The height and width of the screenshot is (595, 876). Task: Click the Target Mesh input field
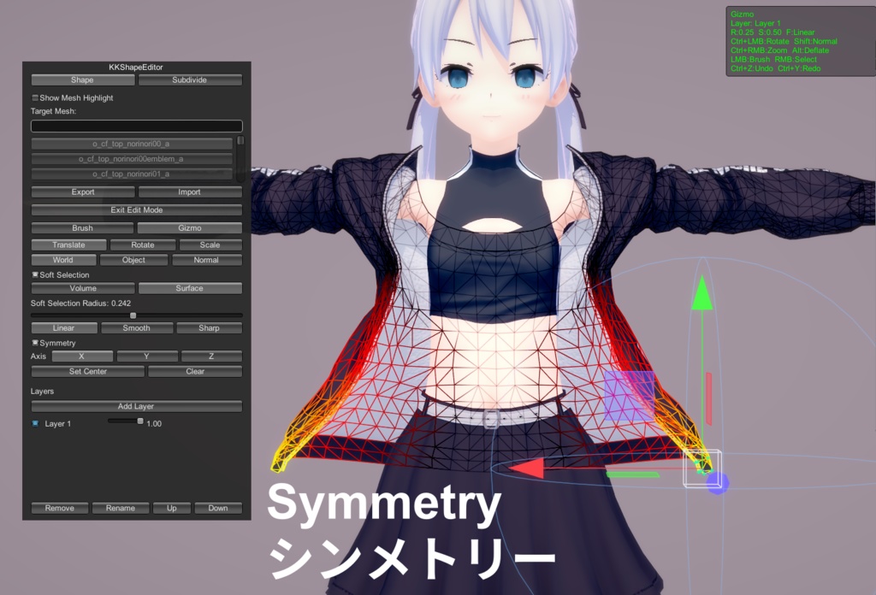click(137, 126)
